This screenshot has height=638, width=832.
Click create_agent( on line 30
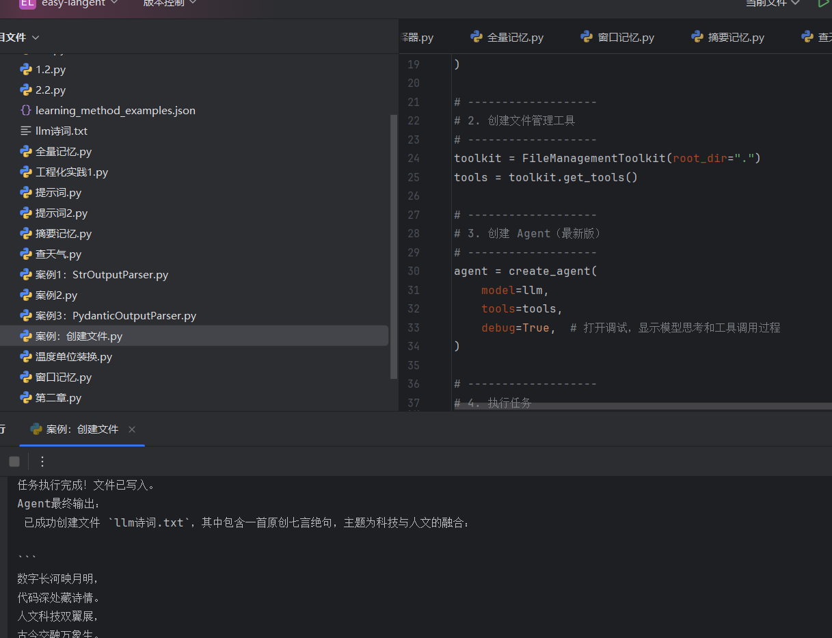click(553, 271)
